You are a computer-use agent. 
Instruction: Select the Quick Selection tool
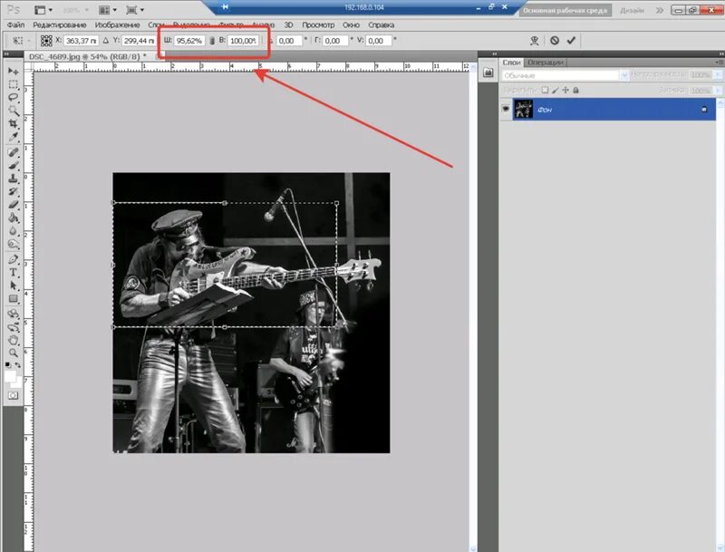point(14,111)
